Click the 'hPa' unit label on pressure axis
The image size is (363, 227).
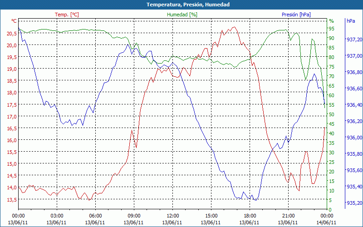point(351,21)
